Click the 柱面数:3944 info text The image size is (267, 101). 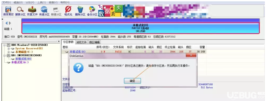tap(108, 37)
